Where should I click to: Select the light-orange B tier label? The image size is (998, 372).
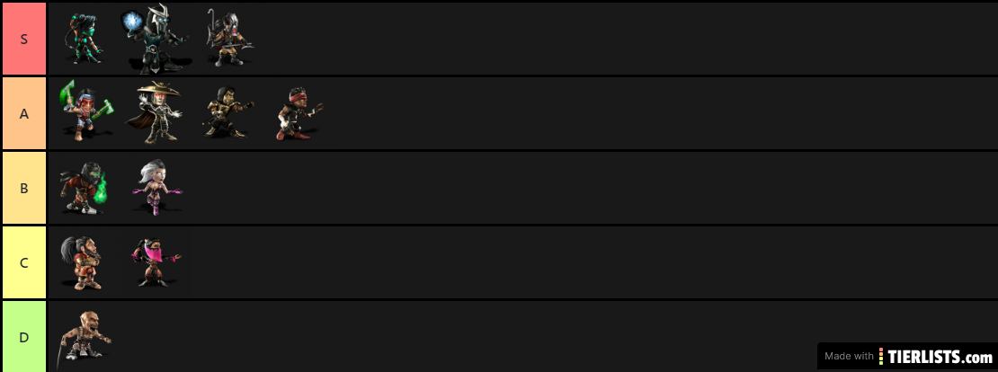23,188
